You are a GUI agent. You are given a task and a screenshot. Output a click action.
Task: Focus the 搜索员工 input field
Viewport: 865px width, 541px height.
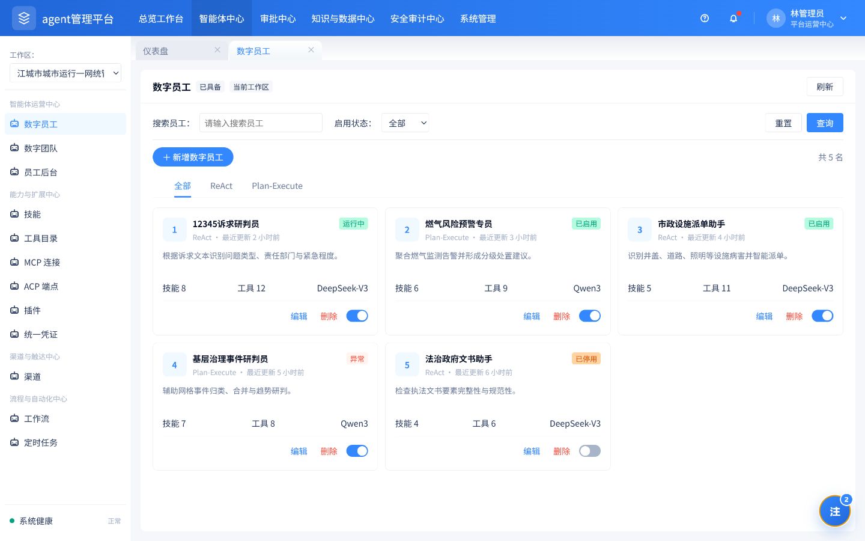[x=261, y=123]
